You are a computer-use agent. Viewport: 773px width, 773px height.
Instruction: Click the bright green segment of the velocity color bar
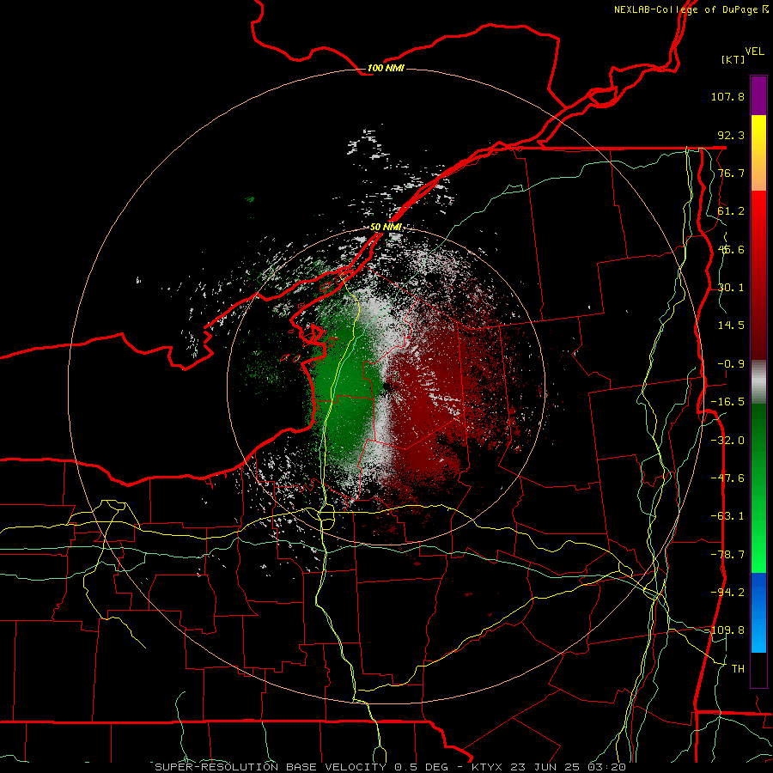pos(758,488)
